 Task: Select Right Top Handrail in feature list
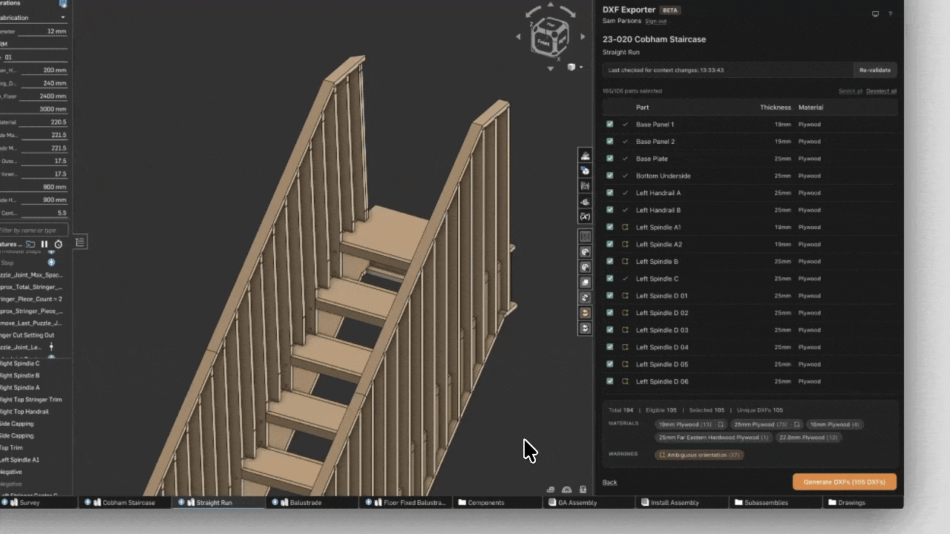tap(24, 412)
